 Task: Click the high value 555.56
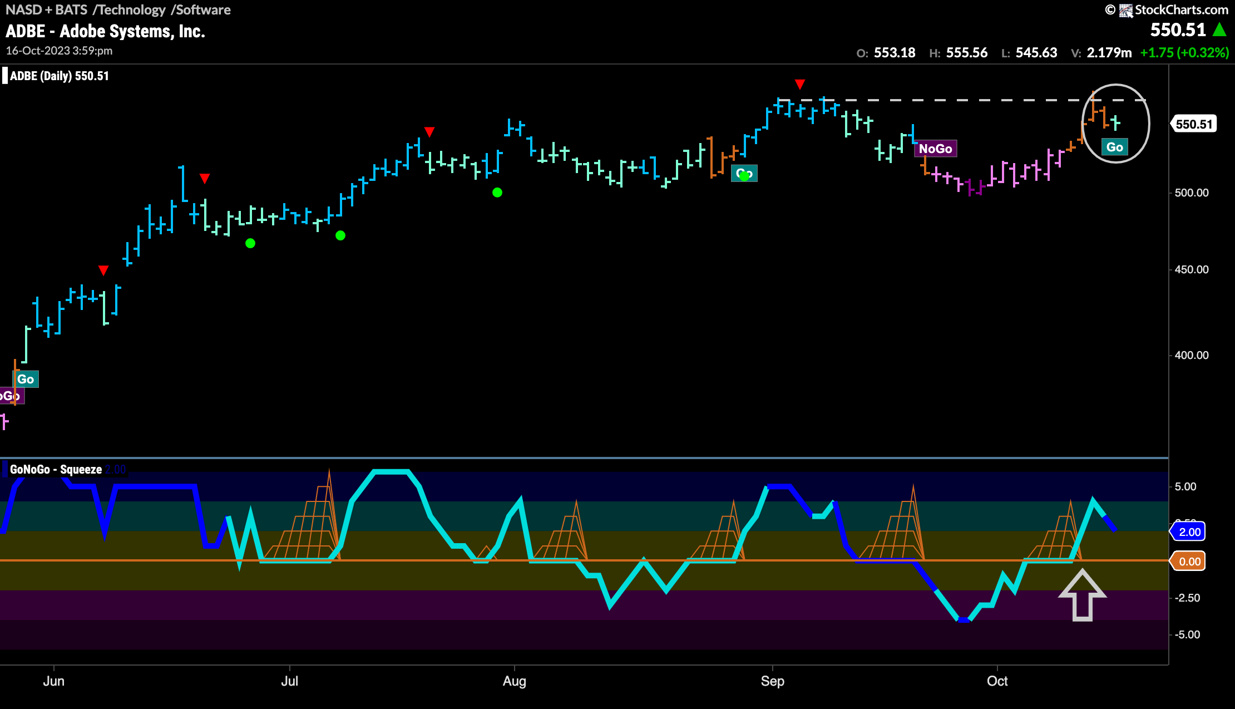(x=966, y=53)
